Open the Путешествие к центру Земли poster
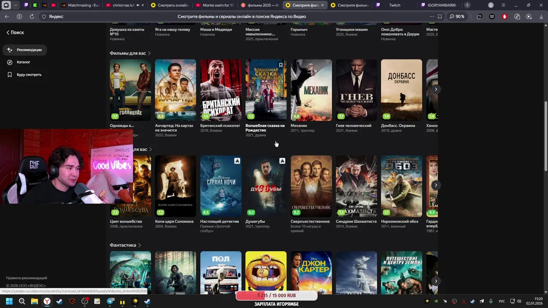This screenshot has width=548, height=308. [402, 272]
